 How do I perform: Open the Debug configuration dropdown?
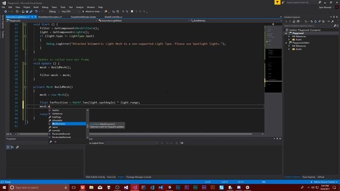tap(54, 12)
